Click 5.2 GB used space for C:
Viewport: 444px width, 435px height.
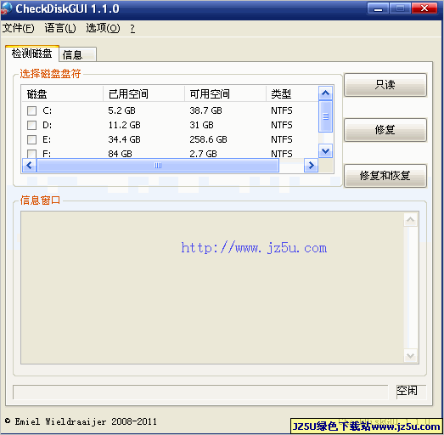pyautogui.click(x=121, y=110)
